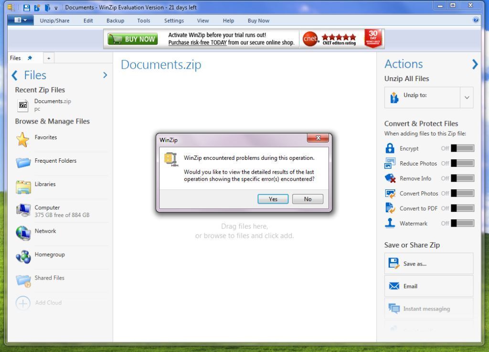
Task: Click the Convert Photos icon
Action: coord(390,194)
